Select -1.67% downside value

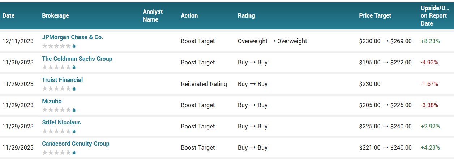click(429, 84)
